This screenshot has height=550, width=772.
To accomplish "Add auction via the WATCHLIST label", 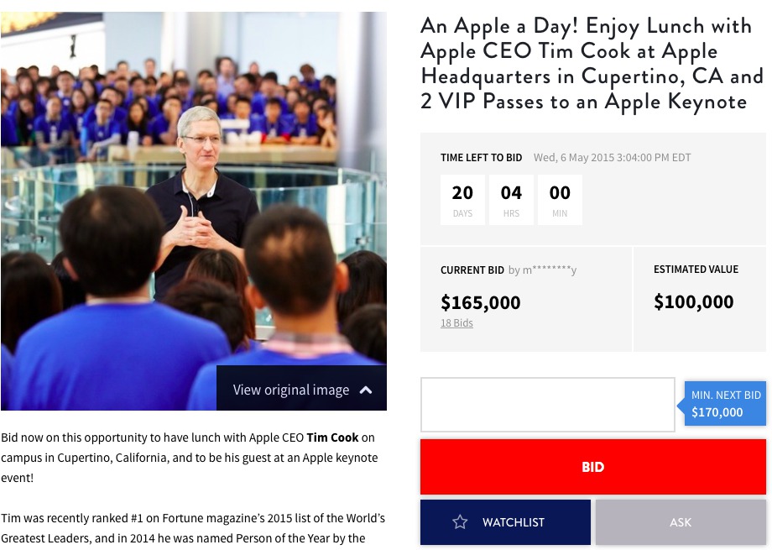I will (x=514, y=522).
